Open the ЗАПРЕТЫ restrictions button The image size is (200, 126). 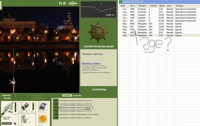[99, 90]
